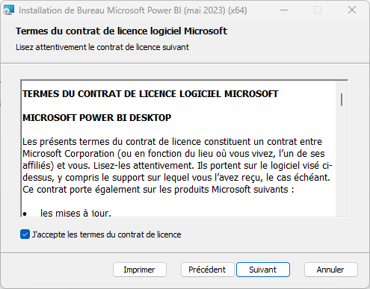Click the greyed-out maximize window button
This screenshot has height=289, width=370.
318,10
